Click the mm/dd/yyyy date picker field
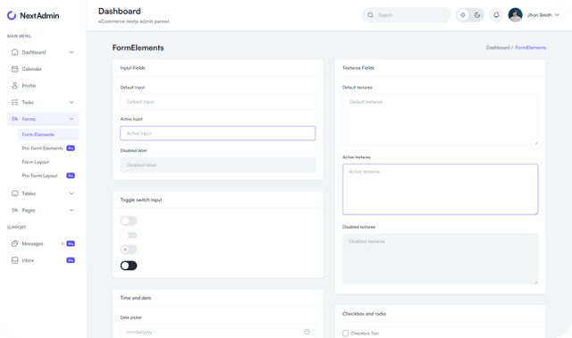572x338 pixels. coord(218,332)
